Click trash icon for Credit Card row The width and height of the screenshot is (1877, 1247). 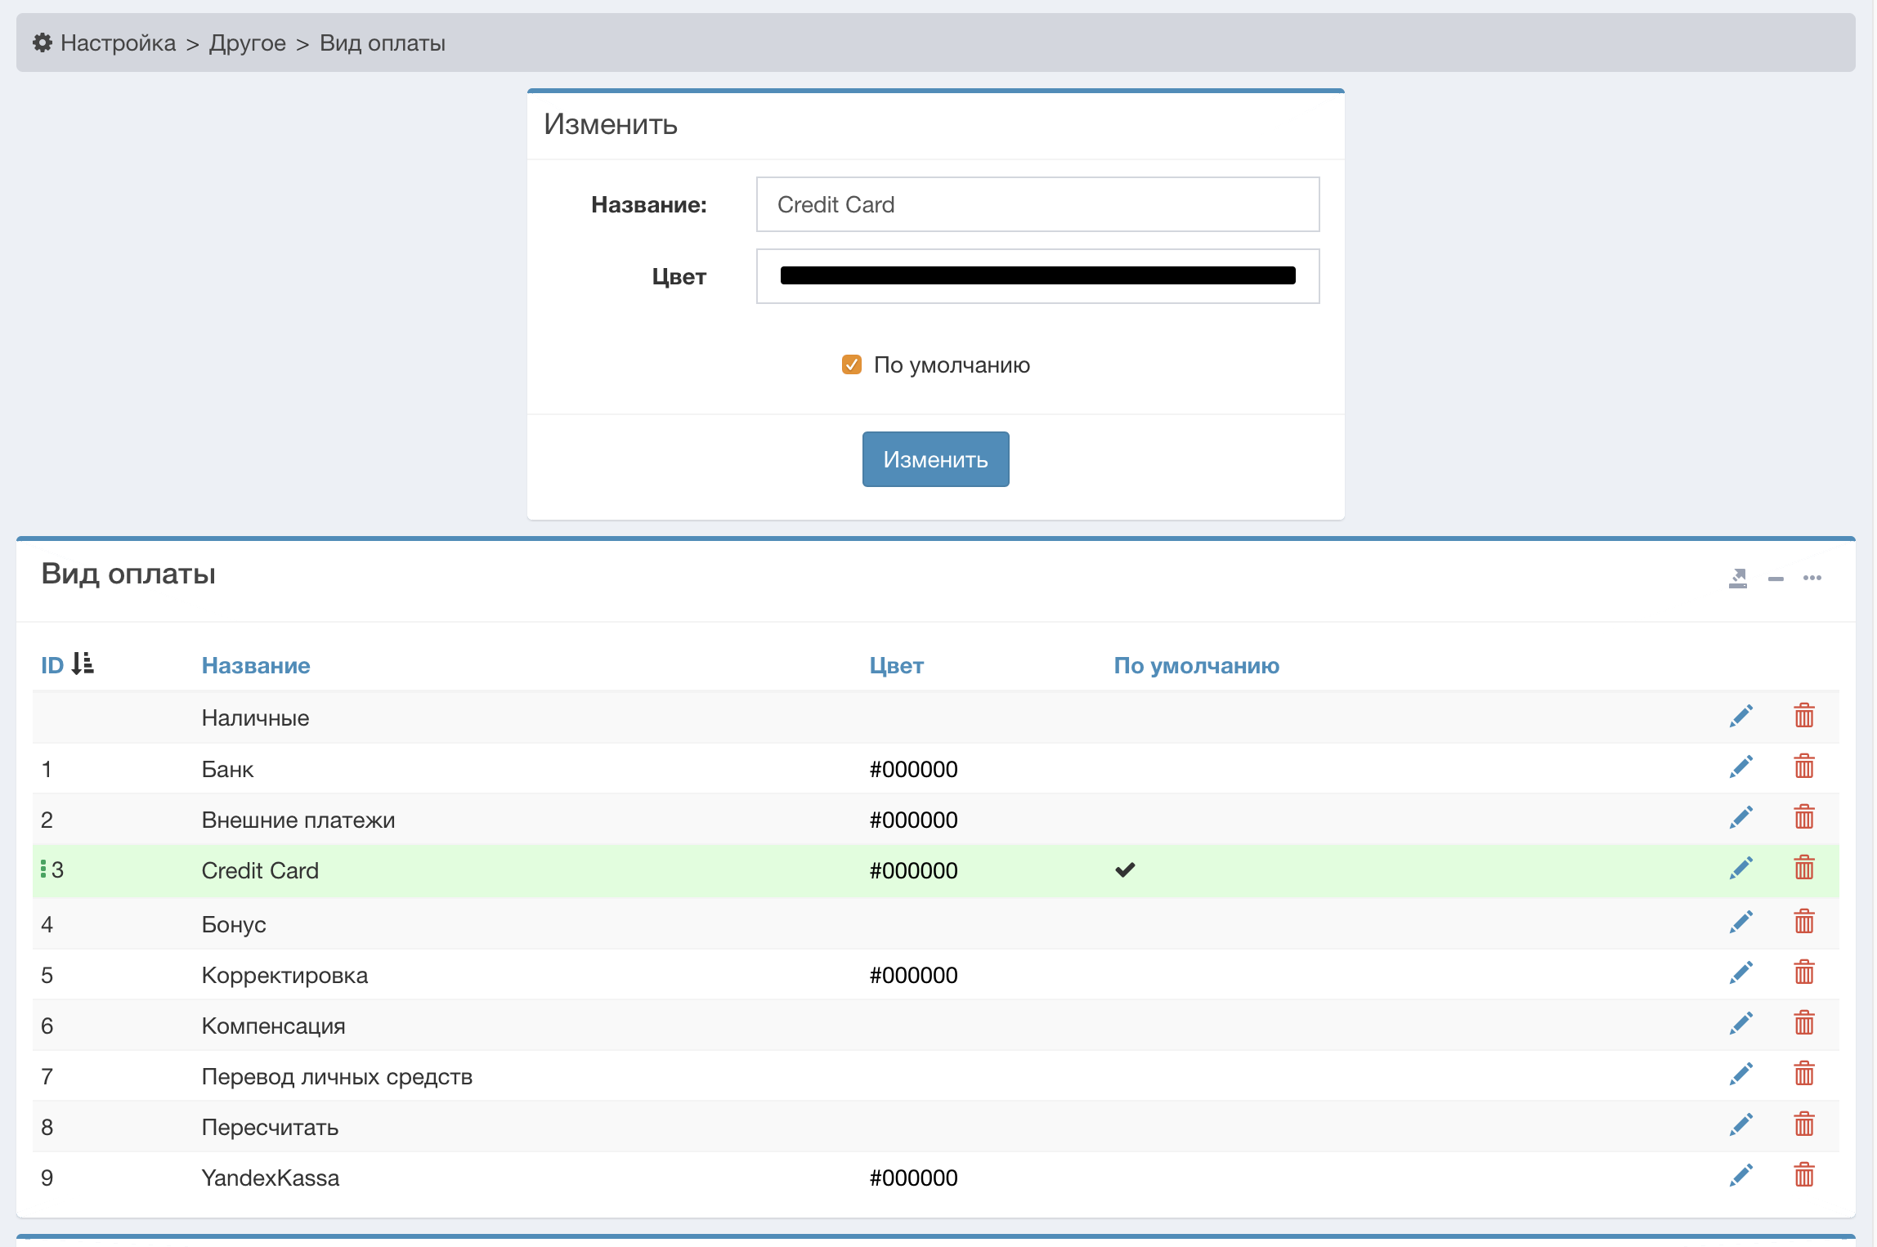tap(1803, 869)
